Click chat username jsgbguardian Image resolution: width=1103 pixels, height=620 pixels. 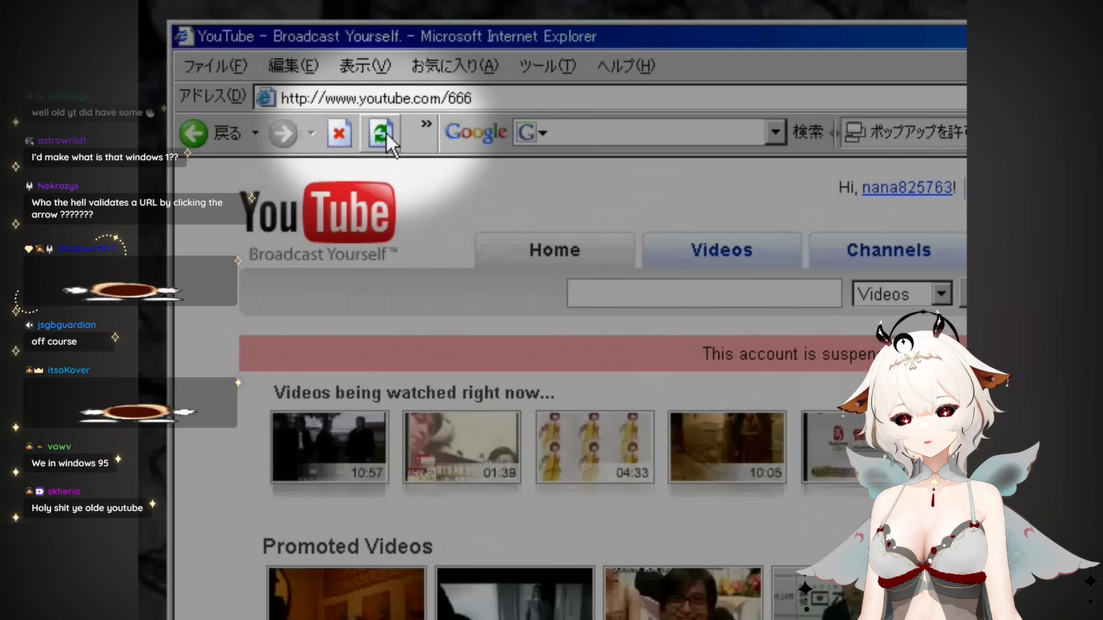67,325
